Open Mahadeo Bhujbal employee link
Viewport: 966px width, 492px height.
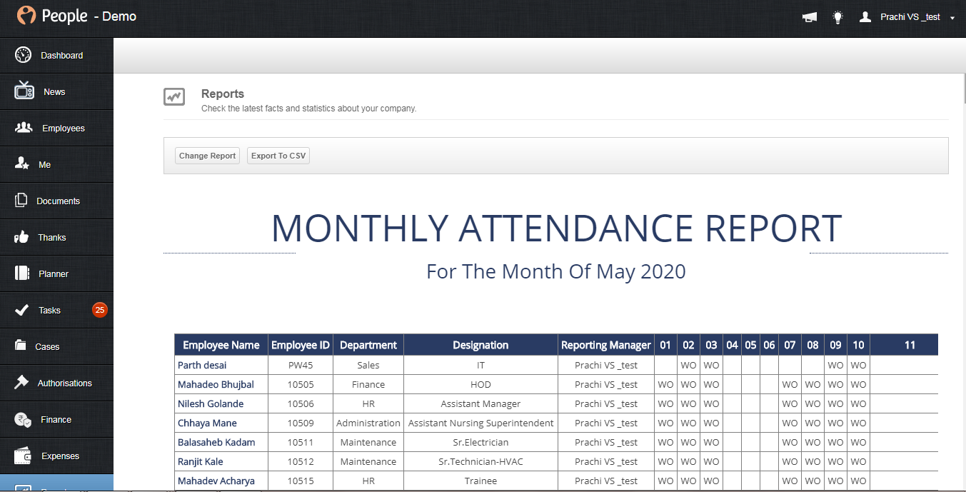[x=216, y=384]
